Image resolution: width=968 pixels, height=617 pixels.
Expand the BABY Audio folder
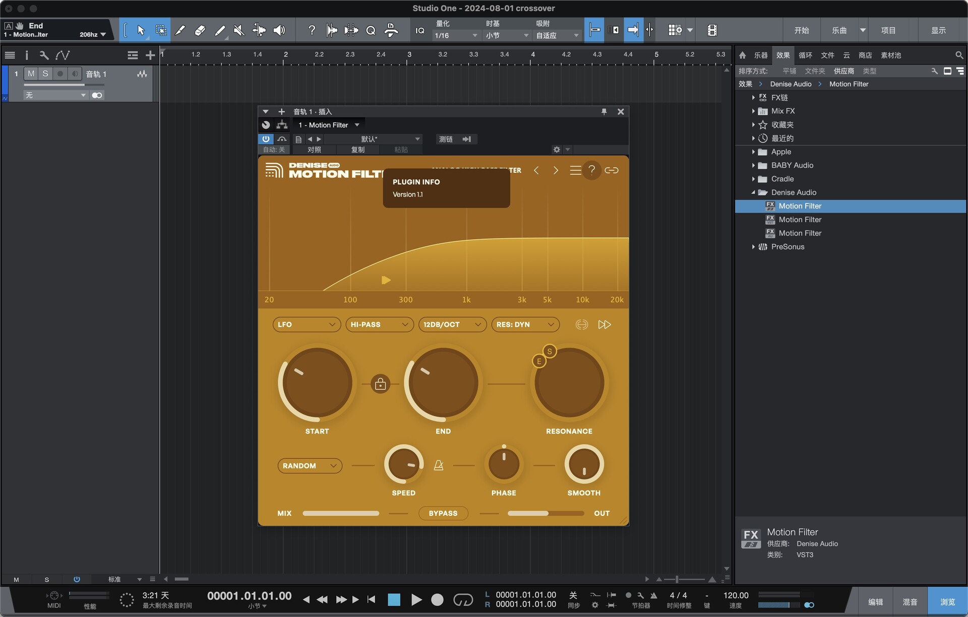(x=753, y=166)
